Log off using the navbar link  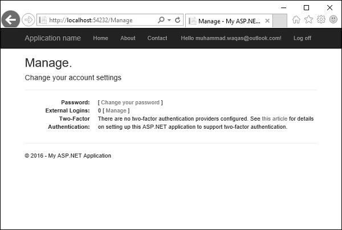[302, 38]
